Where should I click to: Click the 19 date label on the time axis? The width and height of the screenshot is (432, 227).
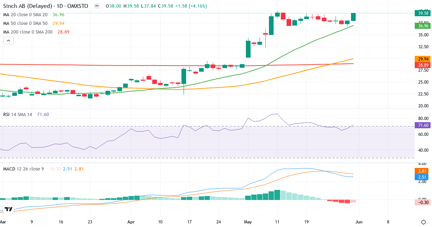306,222
